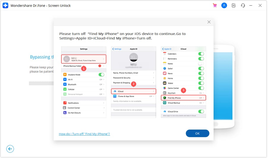The width and height of the screenshot is (268, 158).
Task: Open How do I Turn off "Find My iPhone"? link
Action: click(x=84, y=134)
